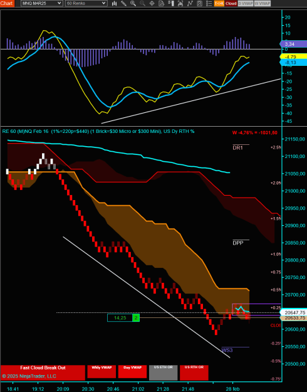Click the purple 3,34 indicator marker
The height and width of the screenshot is (392, 307).
[x=293, y=44]
